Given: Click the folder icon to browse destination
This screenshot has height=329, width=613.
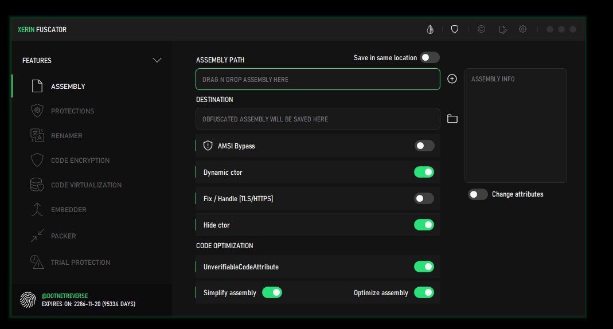Looking at the screenshot, I should click(452, 119).
